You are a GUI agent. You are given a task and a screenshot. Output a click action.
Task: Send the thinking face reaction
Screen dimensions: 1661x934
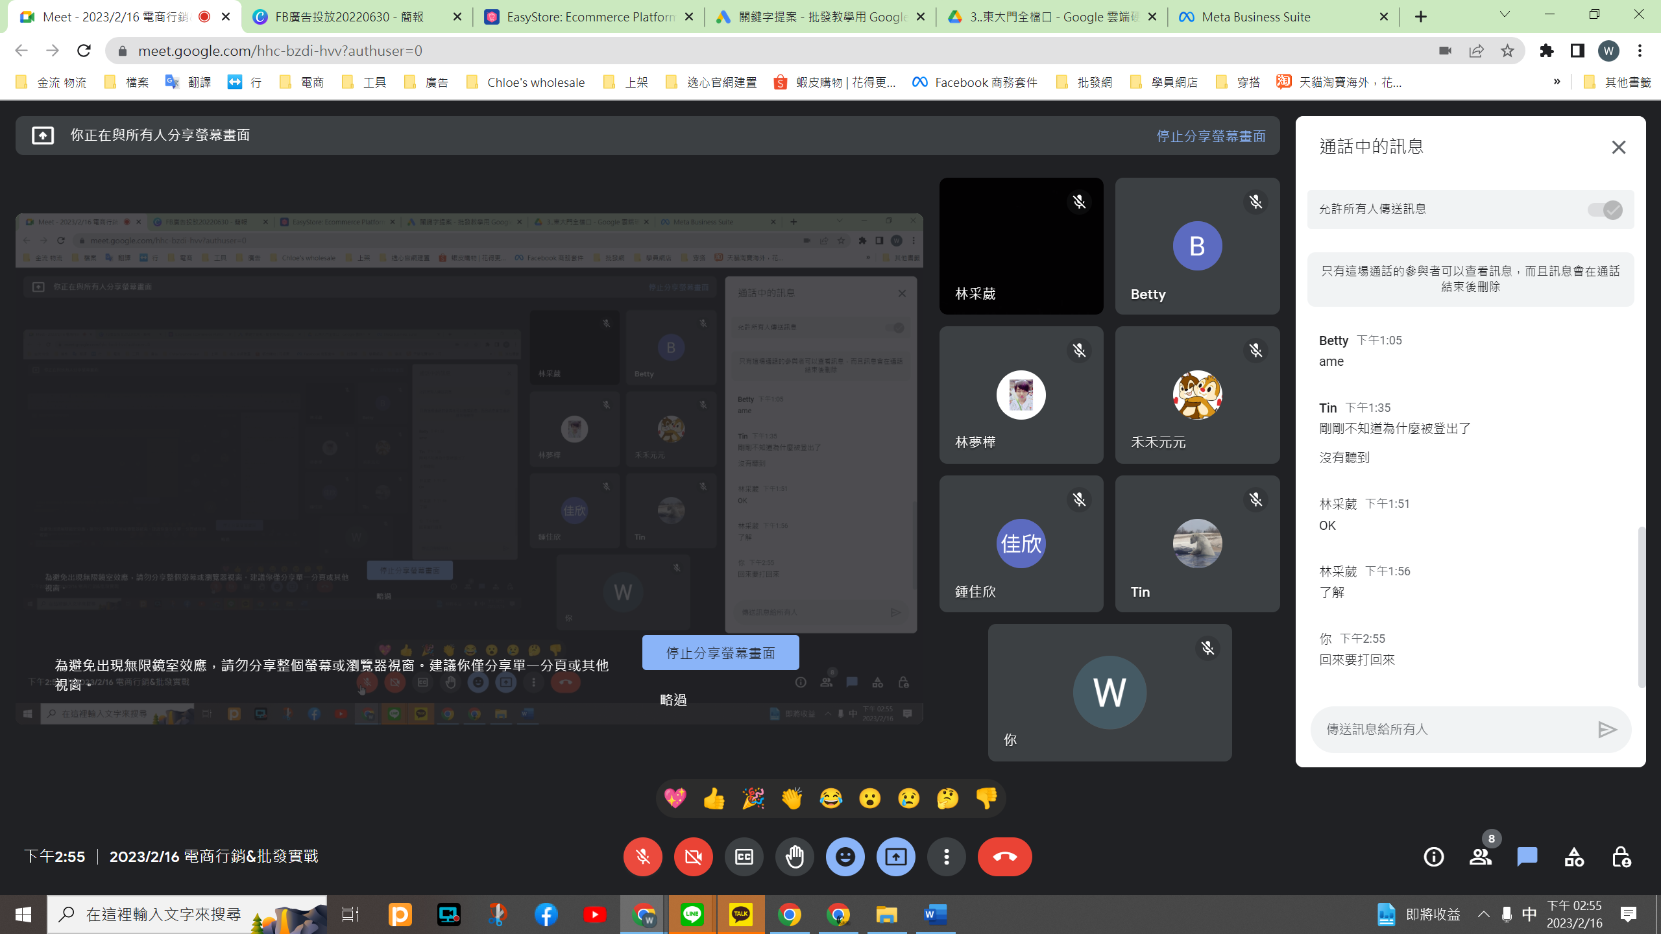tap(947, 798)
